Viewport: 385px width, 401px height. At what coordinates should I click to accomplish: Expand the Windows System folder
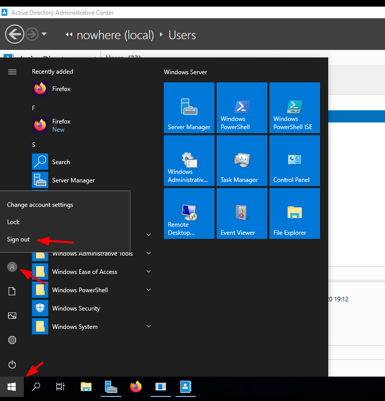coord(149,326)
